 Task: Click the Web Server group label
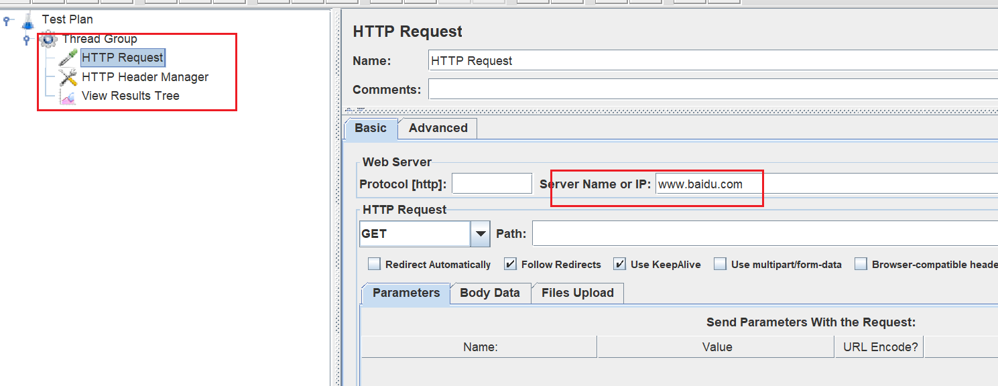coord(397,162)
